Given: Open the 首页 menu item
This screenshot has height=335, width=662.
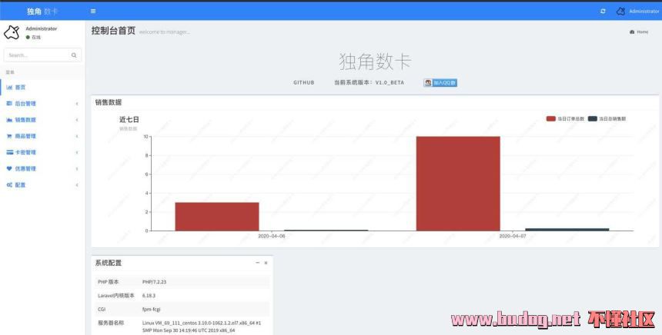Looking at the screenshot, I should coord(20,88).
